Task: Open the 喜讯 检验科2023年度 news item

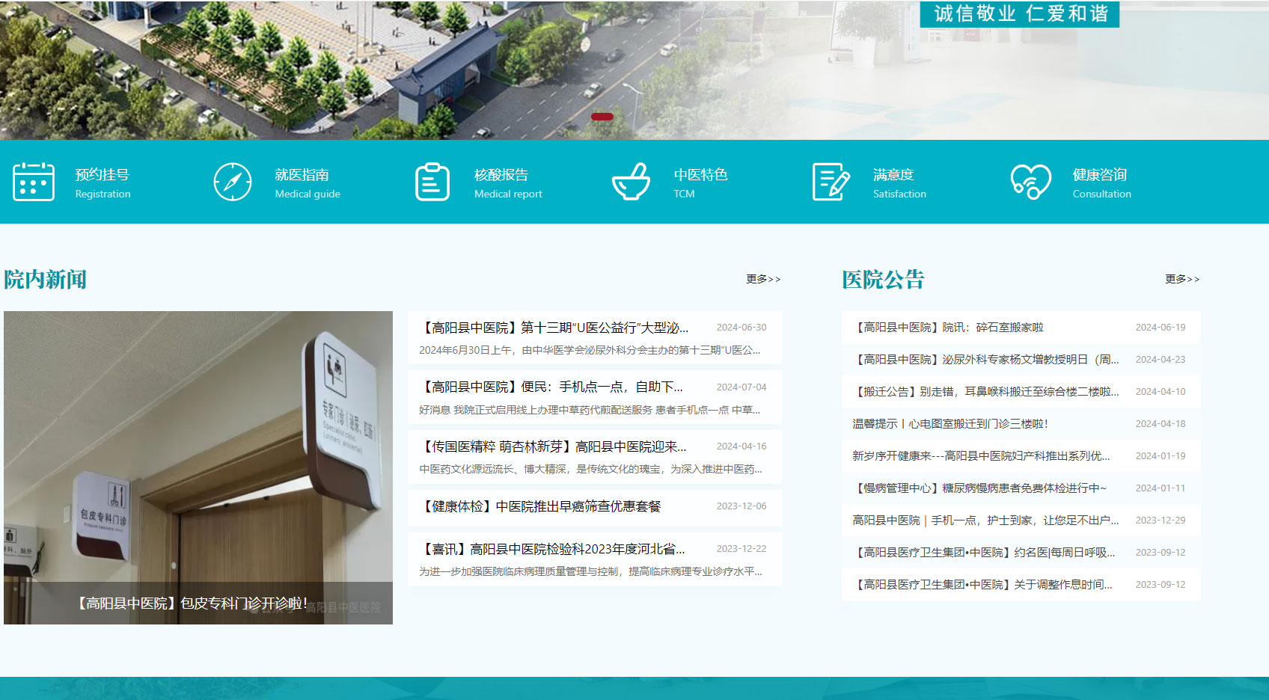Action: (x=595, y=559)
